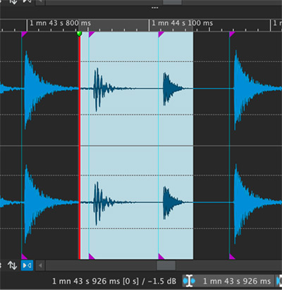Click the bottom magenta marker right of the selected region
The height and width of the screenshot is (290, 282).
(232, 256)
